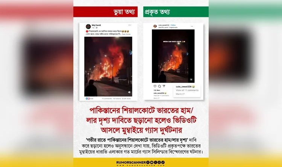Viewport: 282px width, 167px height.
Task: Click the X (Twitter) icon in footer
Action: (x=155, y=162)
